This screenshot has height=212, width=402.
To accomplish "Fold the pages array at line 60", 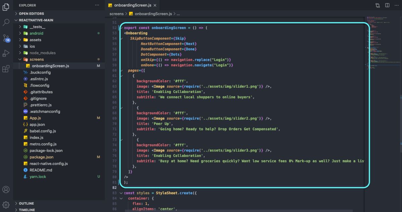I will (x=121, y=71).
